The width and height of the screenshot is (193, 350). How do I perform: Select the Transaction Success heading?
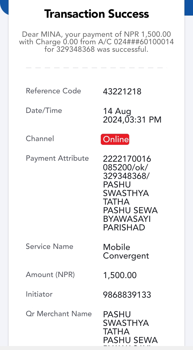(96, 14)
